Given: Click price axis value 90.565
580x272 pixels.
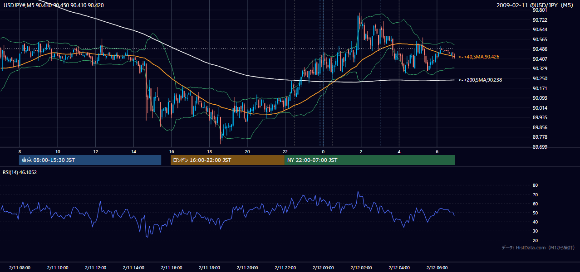Looking at the screenshot, I should 540,39.
